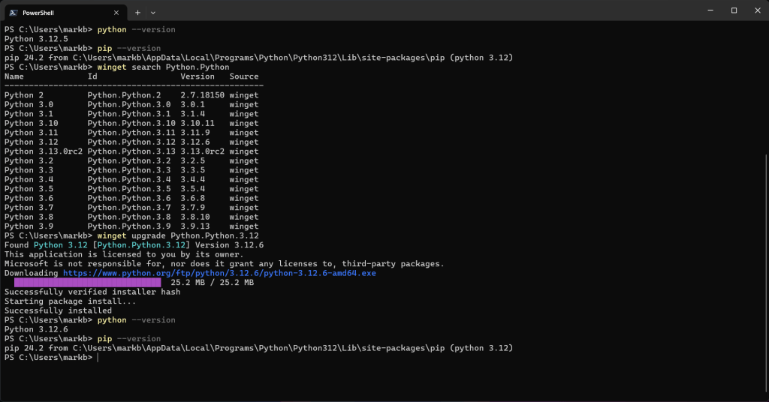
Task: Click 'This application is licensed to you' line
Action: click(124, 254)
